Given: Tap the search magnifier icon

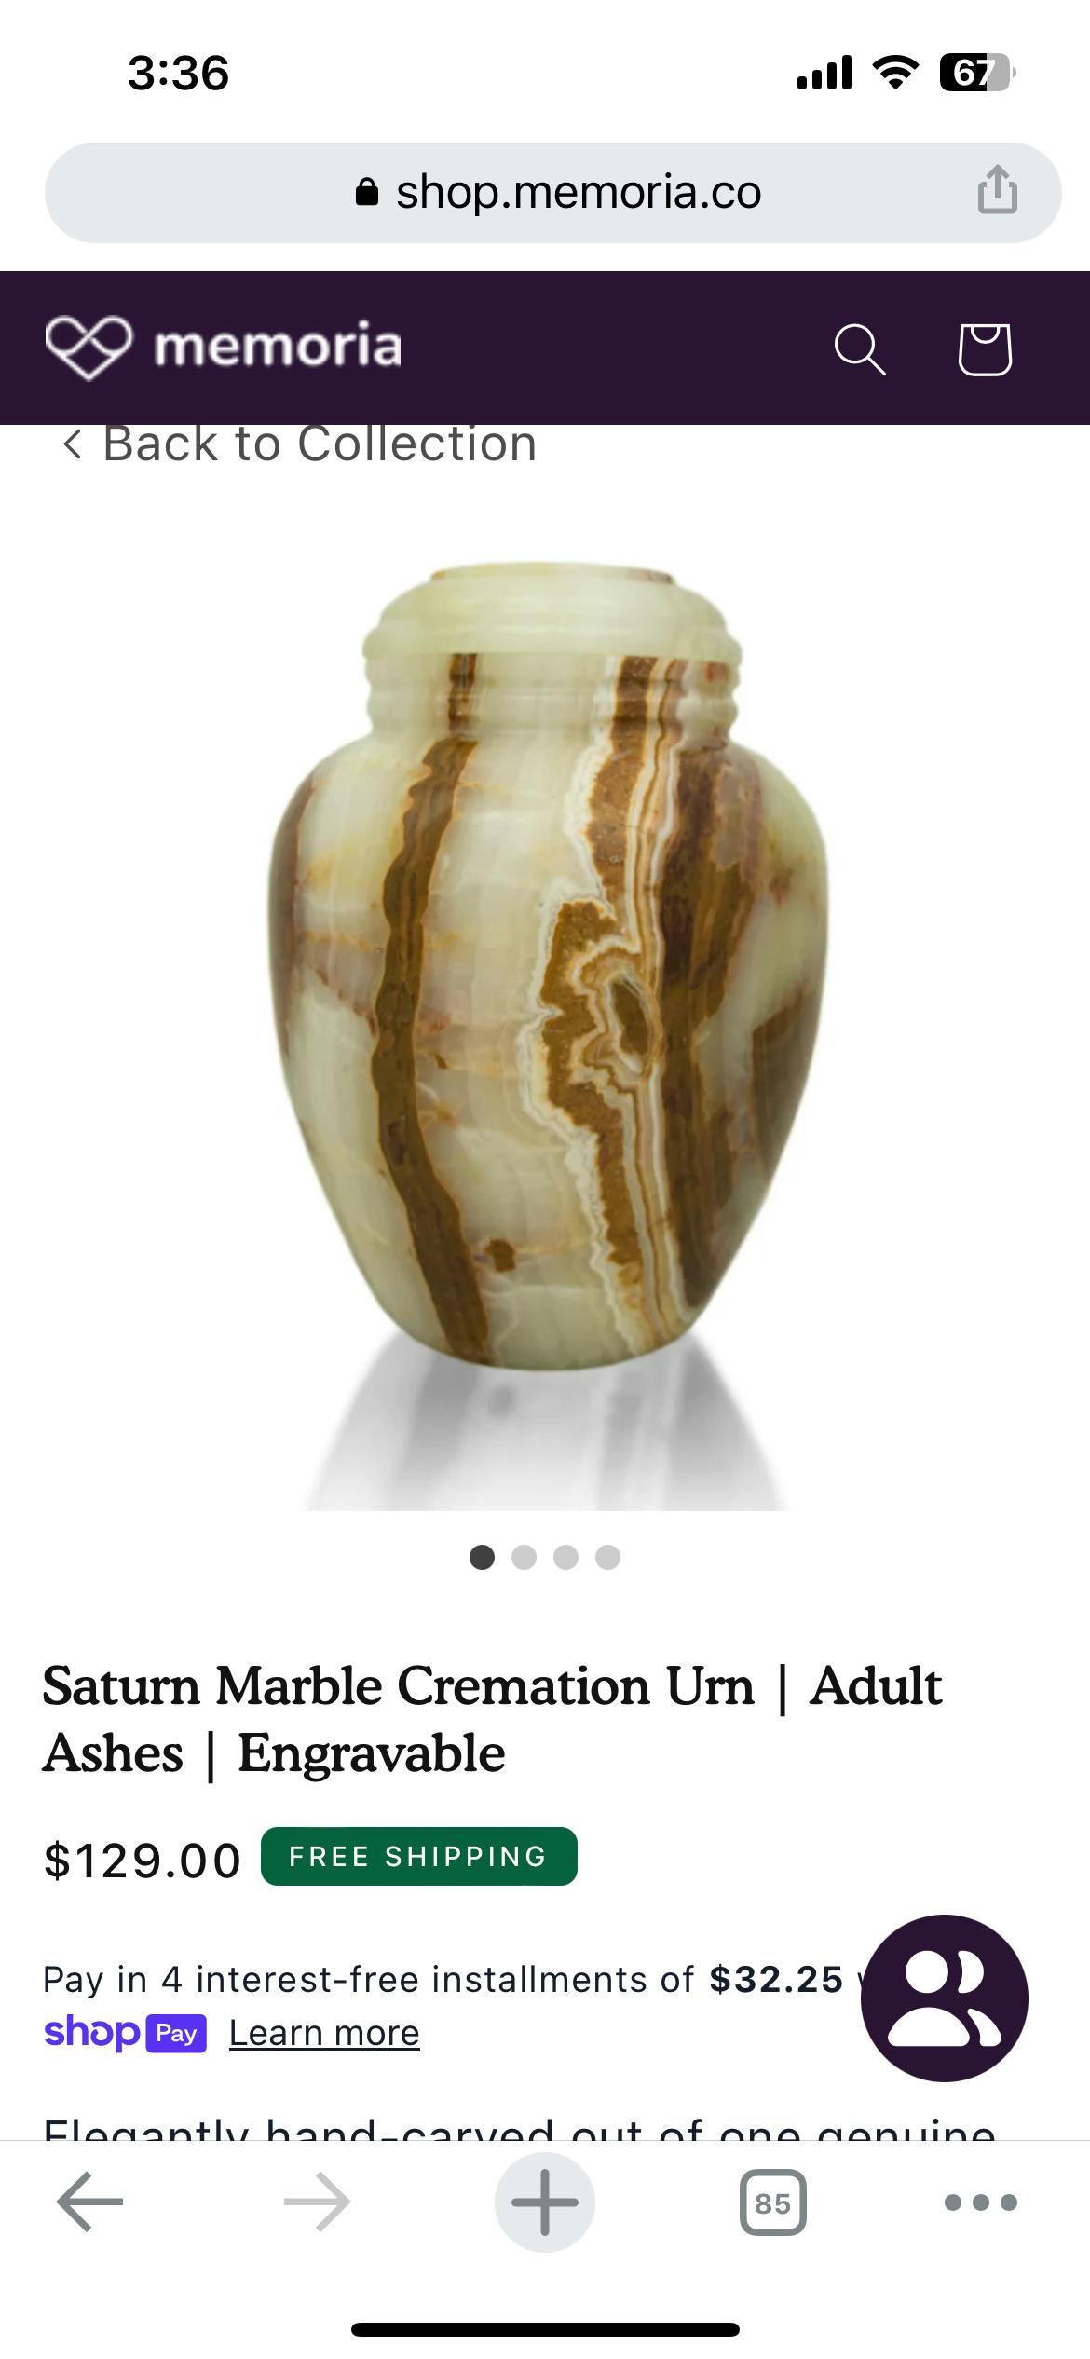Looking at the screenshot, I should click(x=859, y=349).
